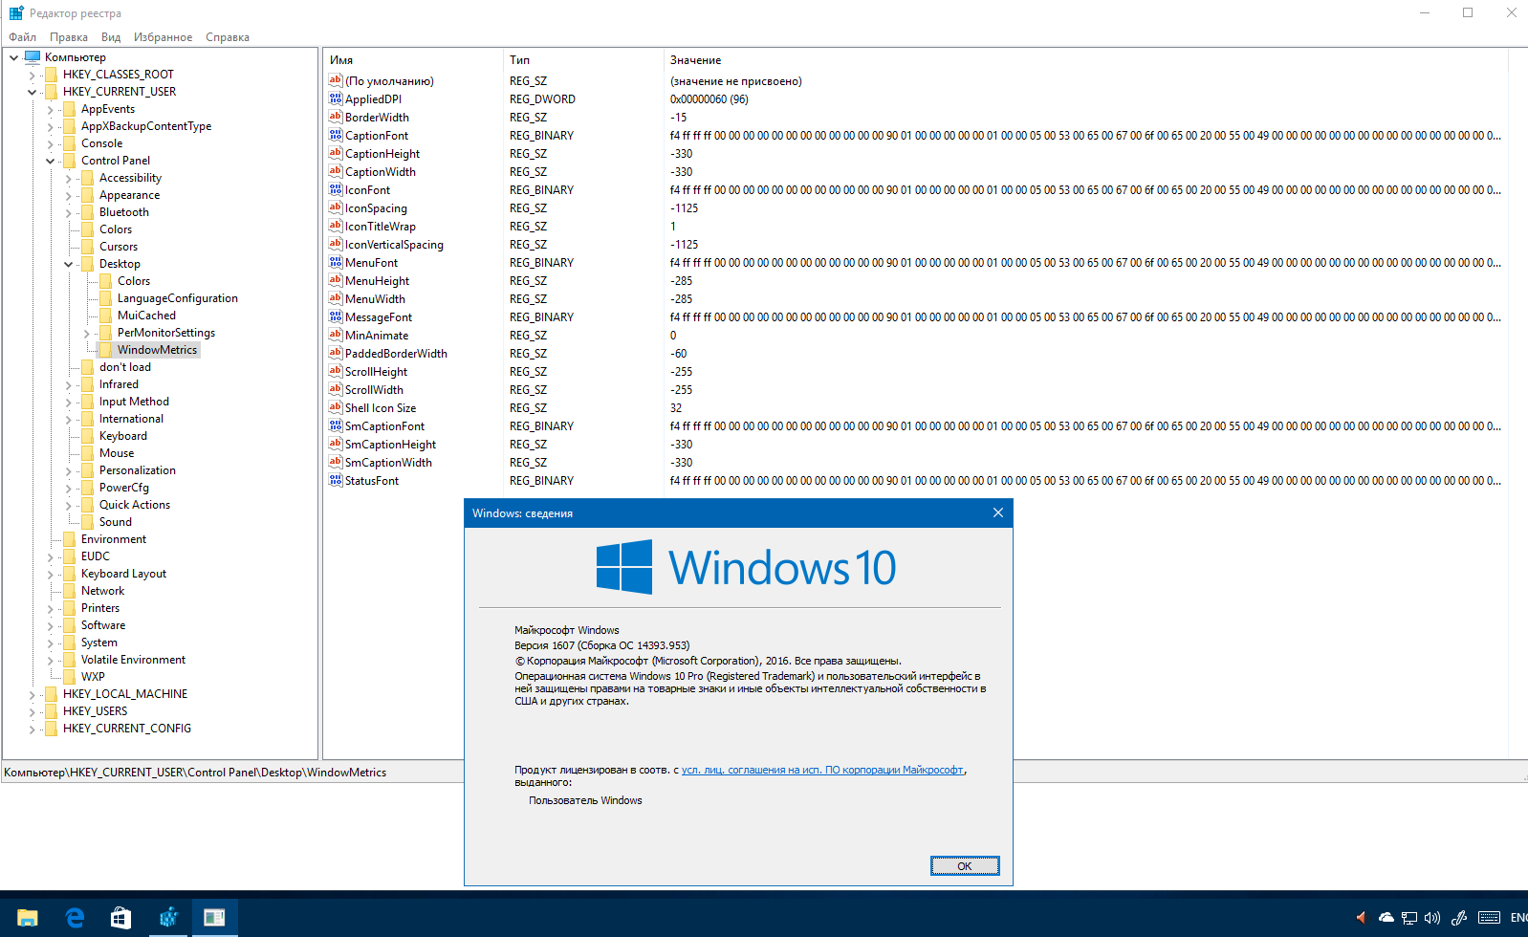This screenshot has height=937, width=1528.
Task: Launch Microsoft Edge from the taskbar
Action: tap(74, 918)
